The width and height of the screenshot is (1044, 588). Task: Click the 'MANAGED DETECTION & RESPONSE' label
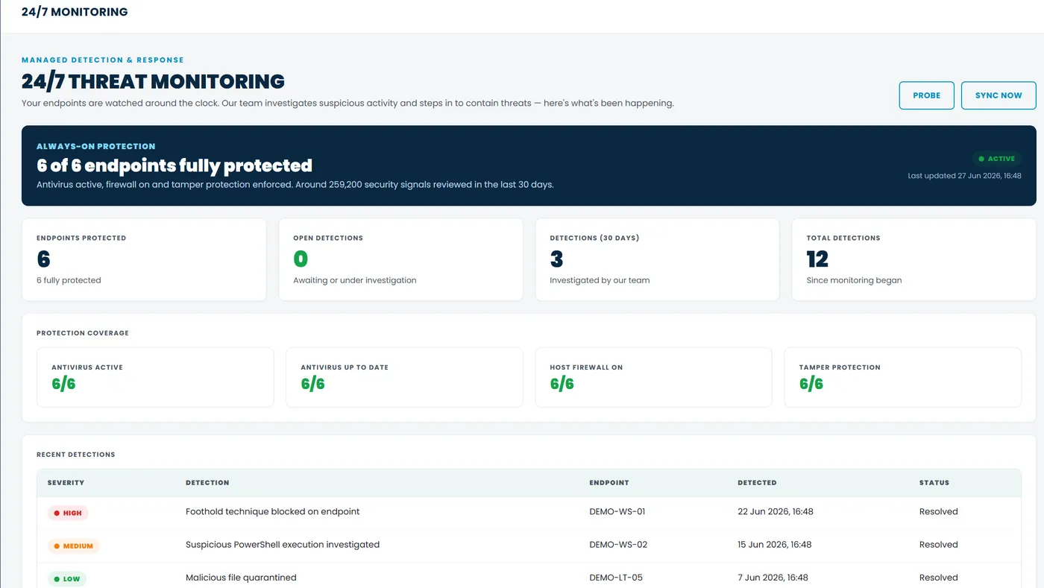click(x=103, y=60)
